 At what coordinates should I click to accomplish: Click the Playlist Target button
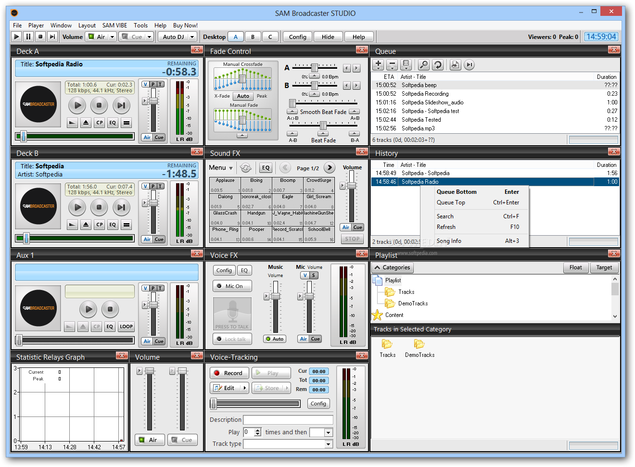[x=604, y=267]
